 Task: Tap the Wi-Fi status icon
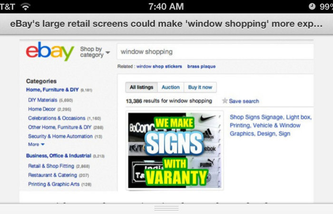[x=26, y=7]
